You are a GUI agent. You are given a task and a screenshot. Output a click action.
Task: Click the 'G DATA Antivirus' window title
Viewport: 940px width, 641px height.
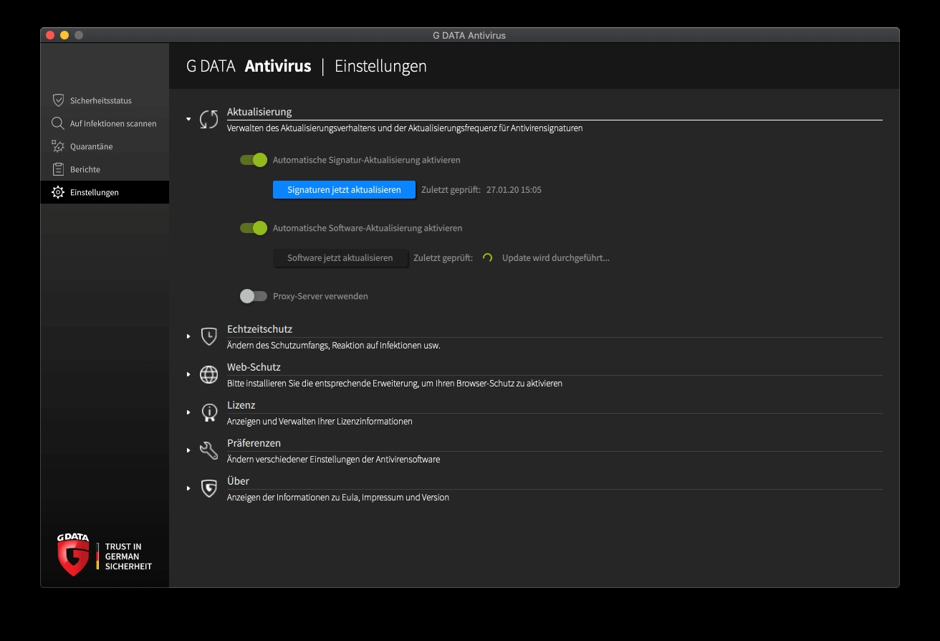click(469, 35)
